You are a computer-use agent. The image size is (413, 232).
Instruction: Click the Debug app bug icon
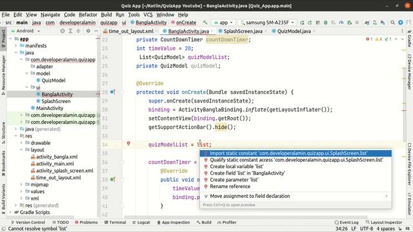tap(325, 23)
